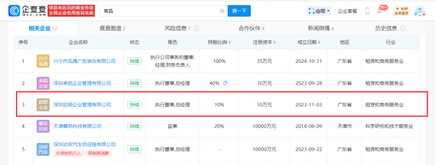Open the user avatar in header
The width and height of the screenshot is (435, 165).
tap(420, 11)
